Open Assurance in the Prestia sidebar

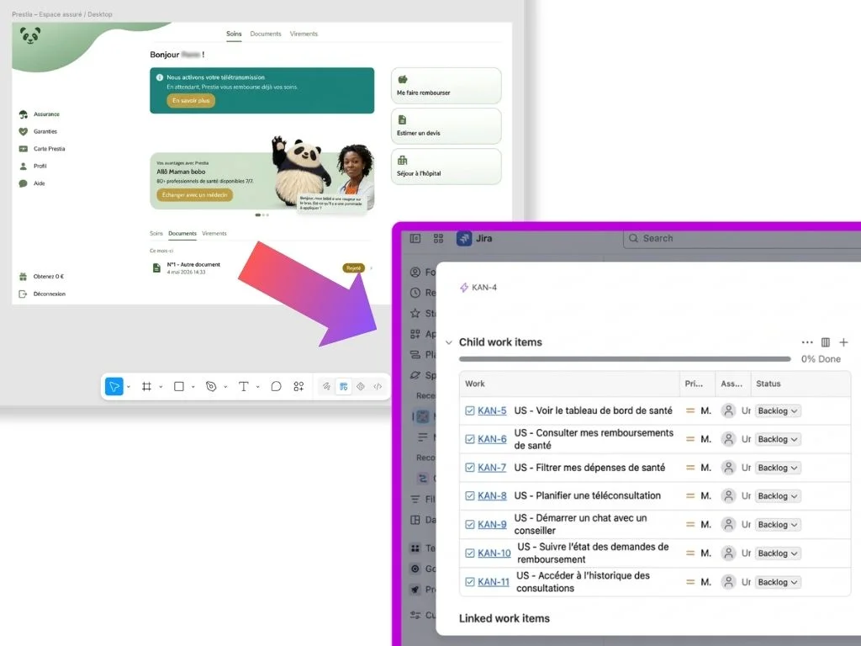[x=40, y=114]
